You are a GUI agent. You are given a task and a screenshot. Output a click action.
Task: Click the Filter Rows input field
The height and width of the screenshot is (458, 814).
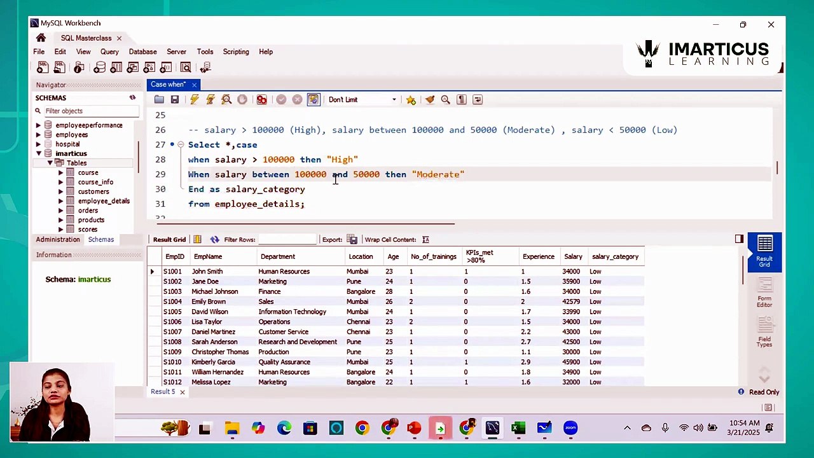287,240
